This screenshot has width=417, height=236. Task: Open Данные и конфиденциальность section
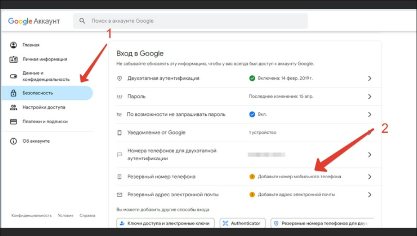point(46,76)
